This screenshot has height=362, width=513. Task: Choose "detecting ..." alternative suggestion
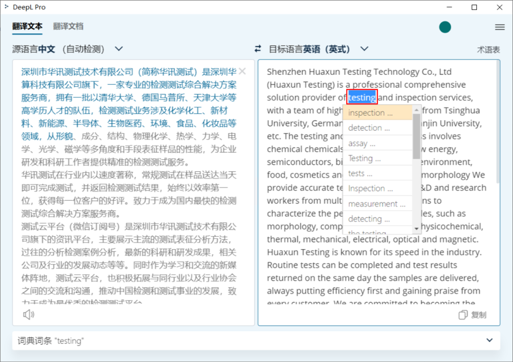[x=378, y=219]
